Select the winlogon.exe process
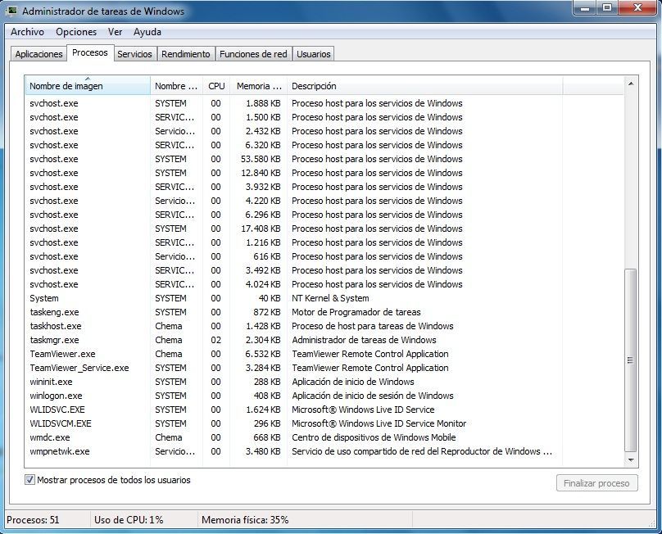Viewport: 662px width, 534px height. pyautogui.click(x=293, y=396)
